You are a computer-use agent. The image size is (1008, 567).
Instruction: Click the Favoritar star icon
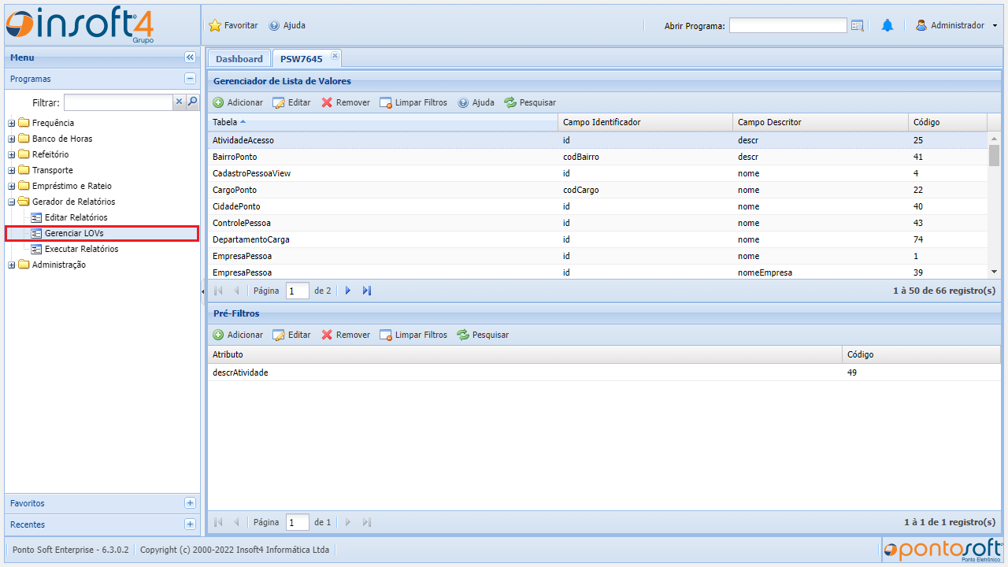(x=215, y=25)
